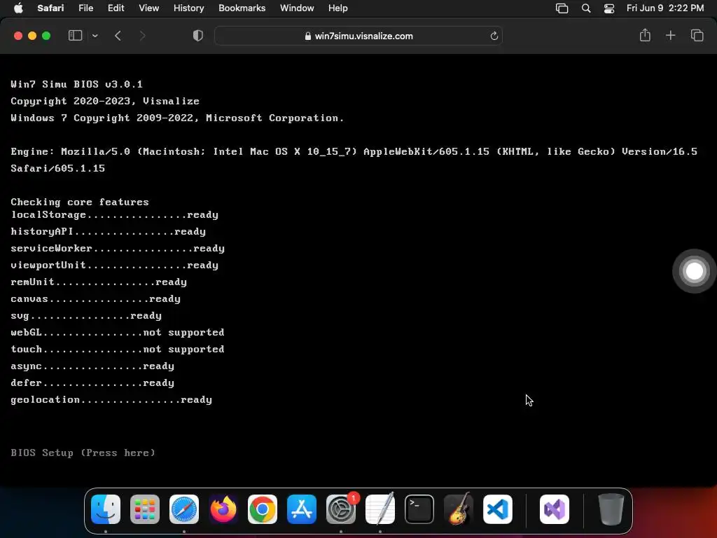Launch GarageBand from the Dock
Viewport: 717px width, 538px height.
[x=459, y=509]
